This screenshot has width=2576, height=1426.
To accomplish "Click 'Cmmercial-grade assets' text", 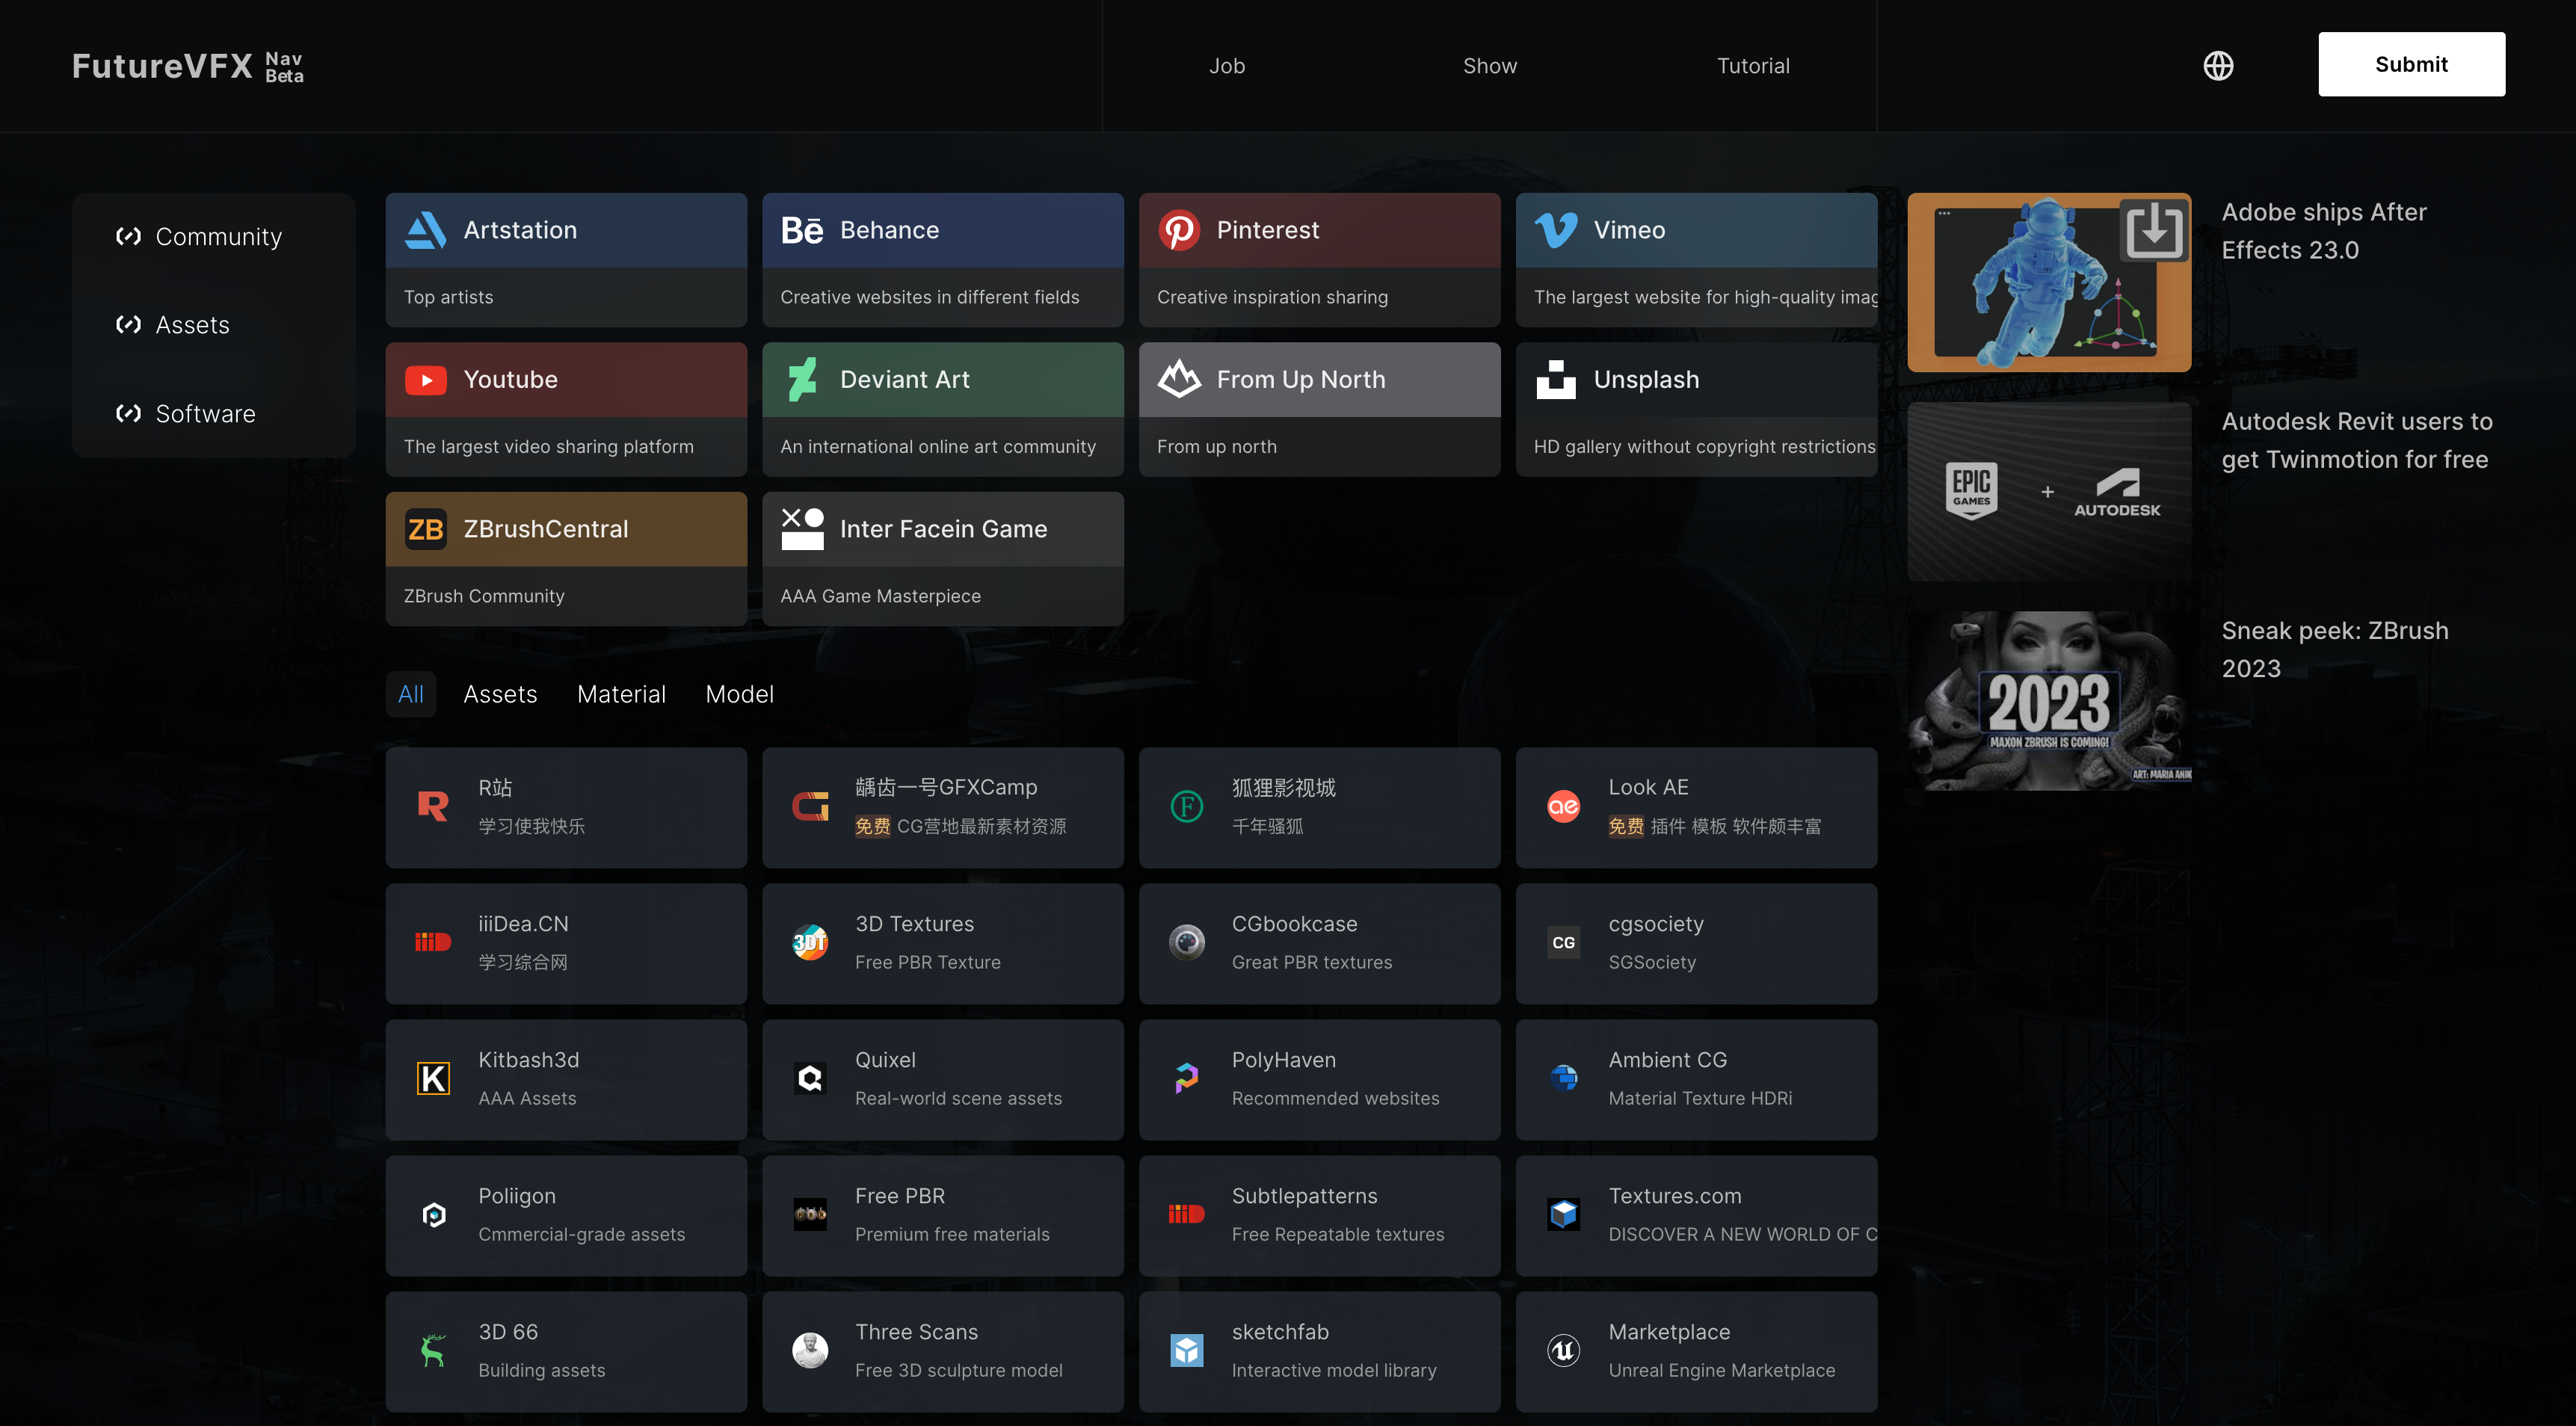I will tap(581, 1234).
